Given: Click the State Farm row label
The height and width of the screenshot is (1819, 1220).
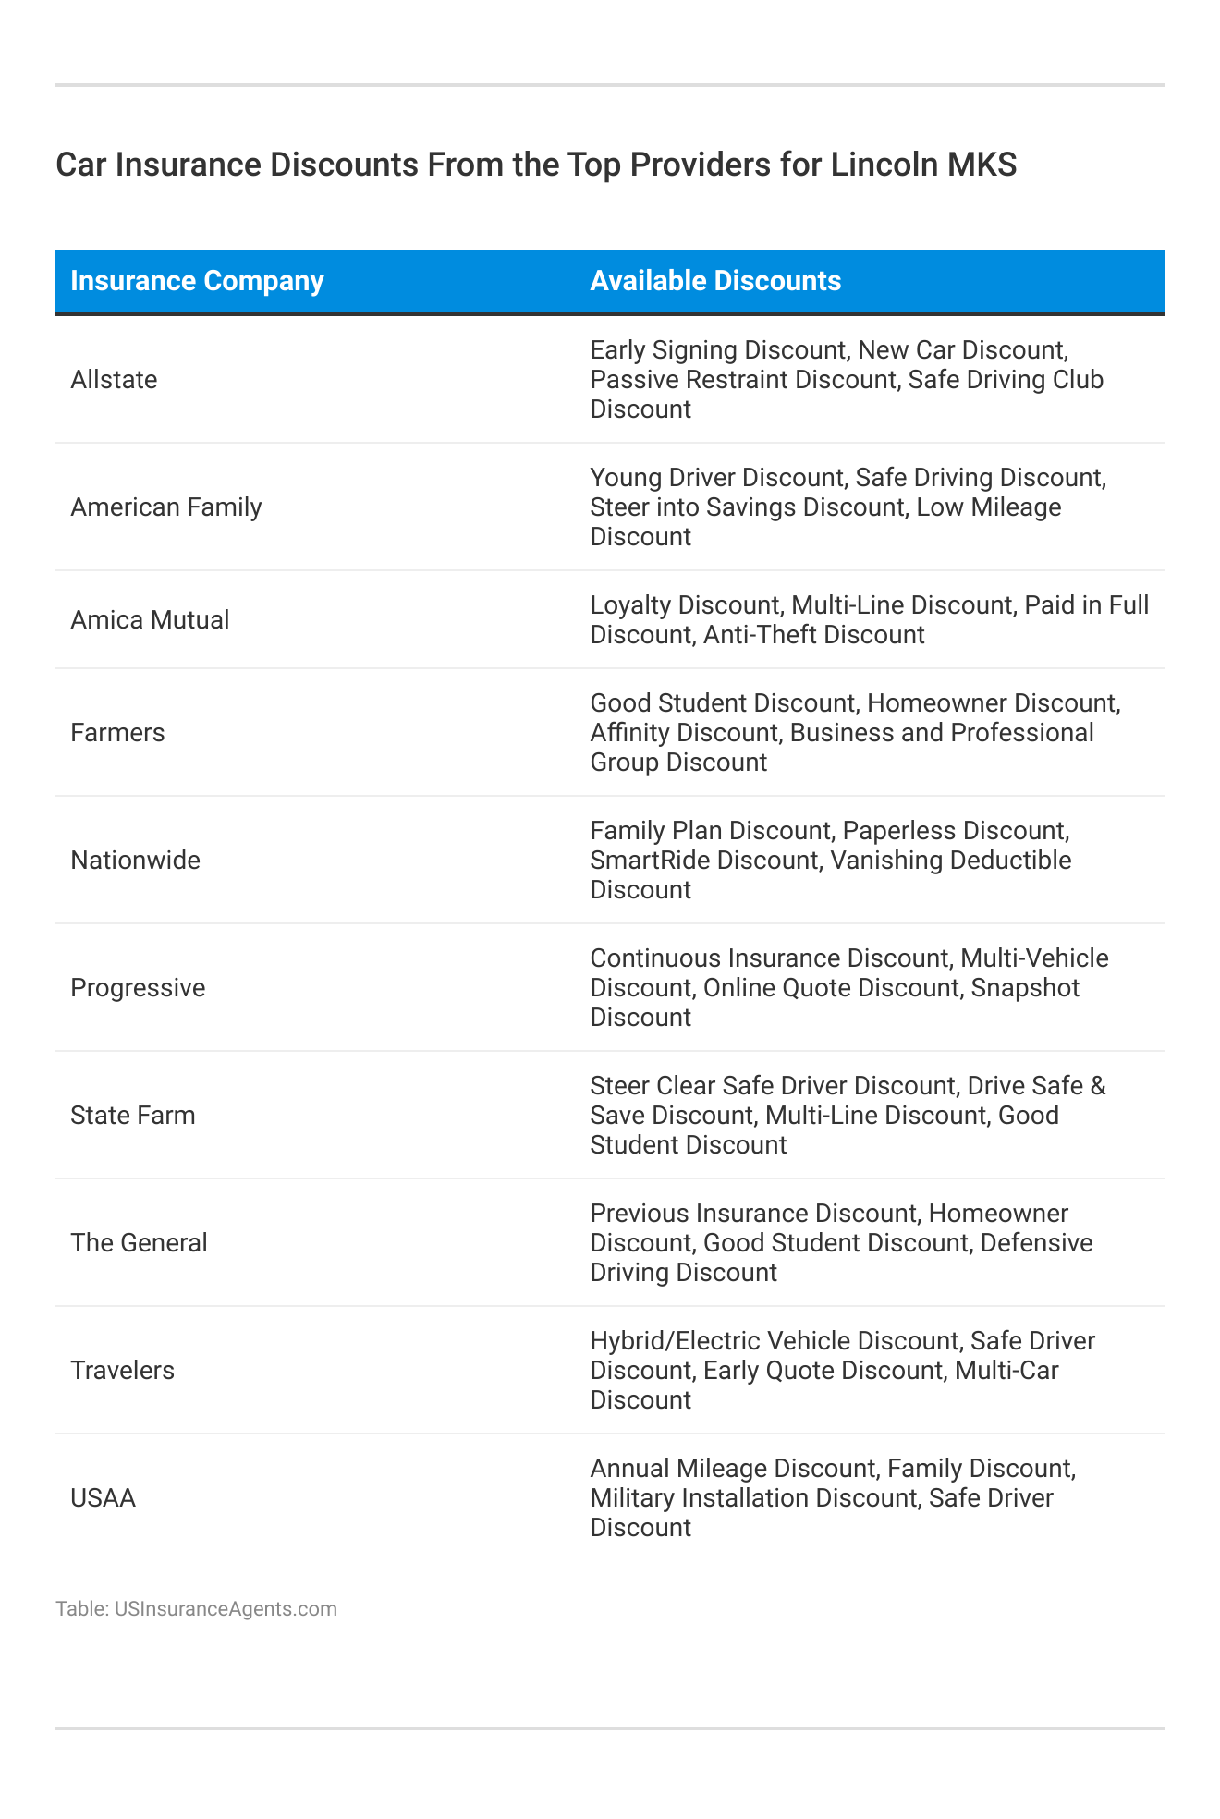Looking at the screenshot, I should point(133,1116).
